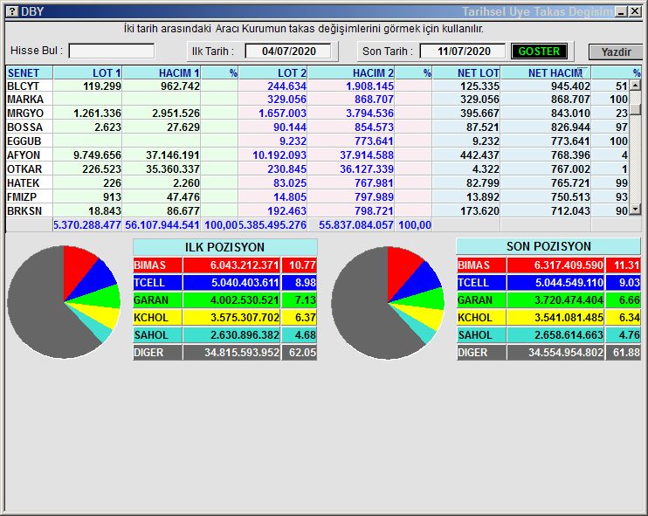Minimize the DBY window
The width and height of the screenshot is (648, 516).
[x=621, y=11]
